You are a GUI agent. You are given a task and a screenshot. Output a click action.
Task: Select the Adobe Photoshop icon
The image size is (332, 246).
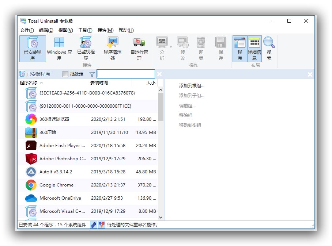click(31, 158)
